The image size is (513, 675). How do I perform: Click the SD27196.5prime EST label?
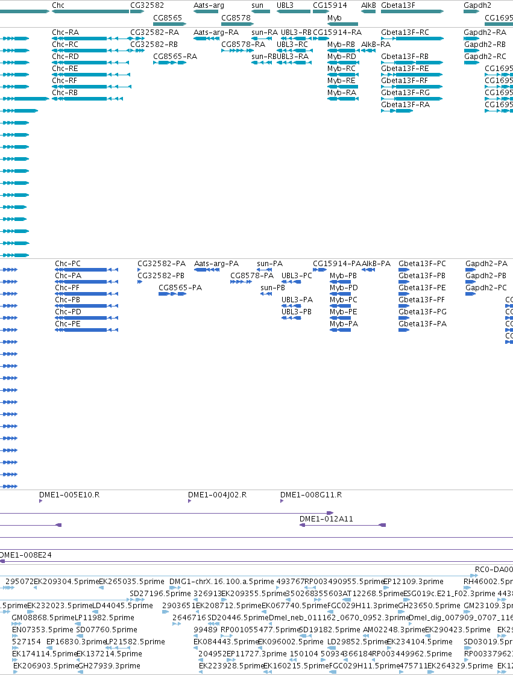tap(160, 594)
